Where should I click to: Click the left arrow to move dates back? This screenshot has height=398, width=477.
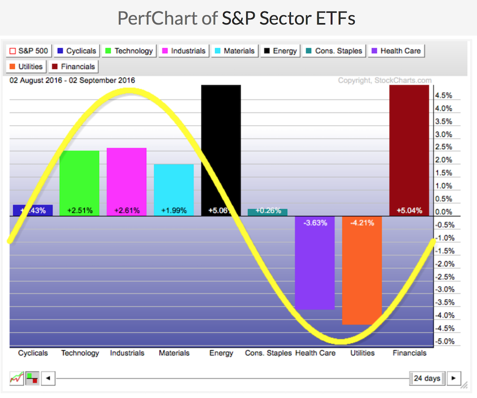(x=48, y=378)
